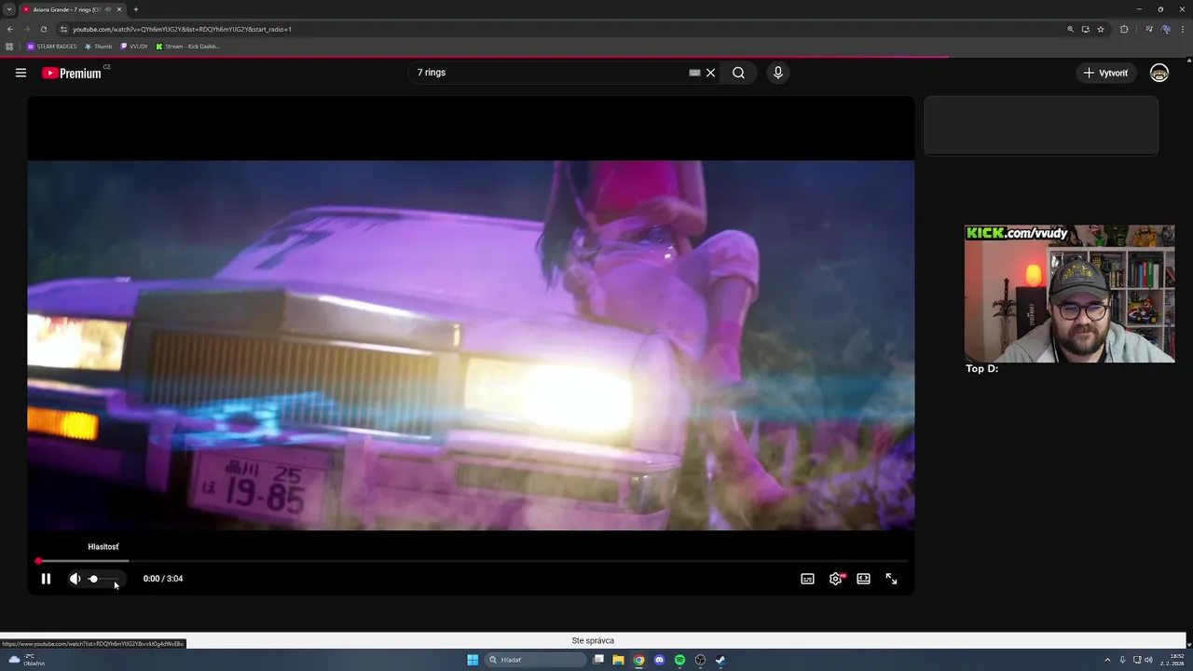Click the 7 rings search input field
1193x671 pixels.
[550, 73]
